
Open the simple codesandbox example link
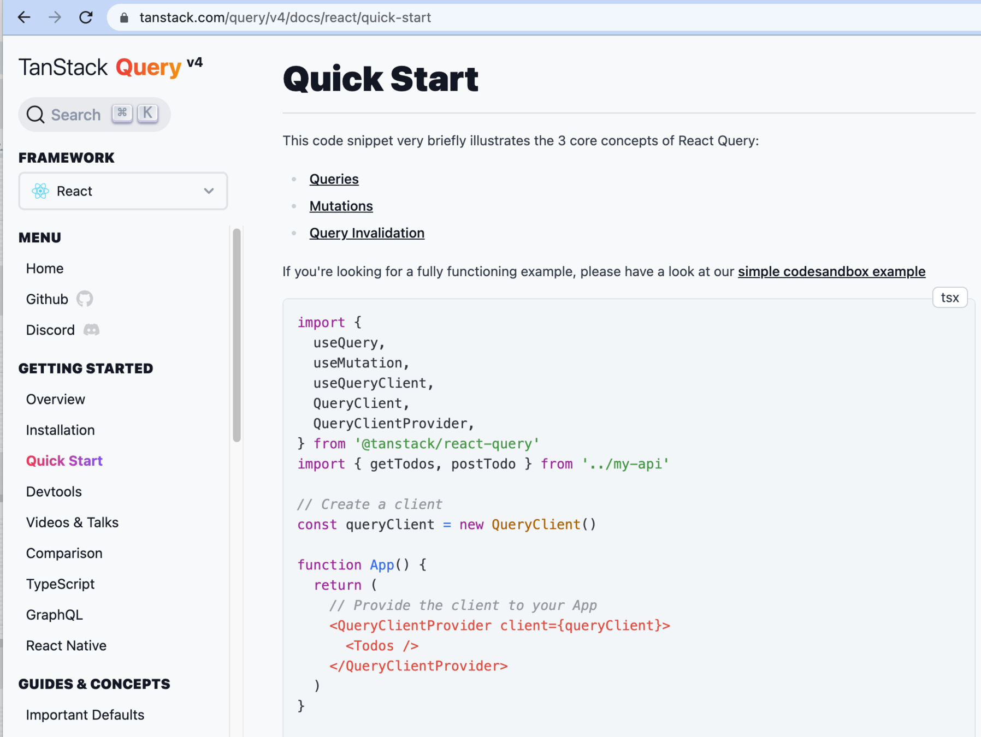pyautogui.click(x=831, y=271)
